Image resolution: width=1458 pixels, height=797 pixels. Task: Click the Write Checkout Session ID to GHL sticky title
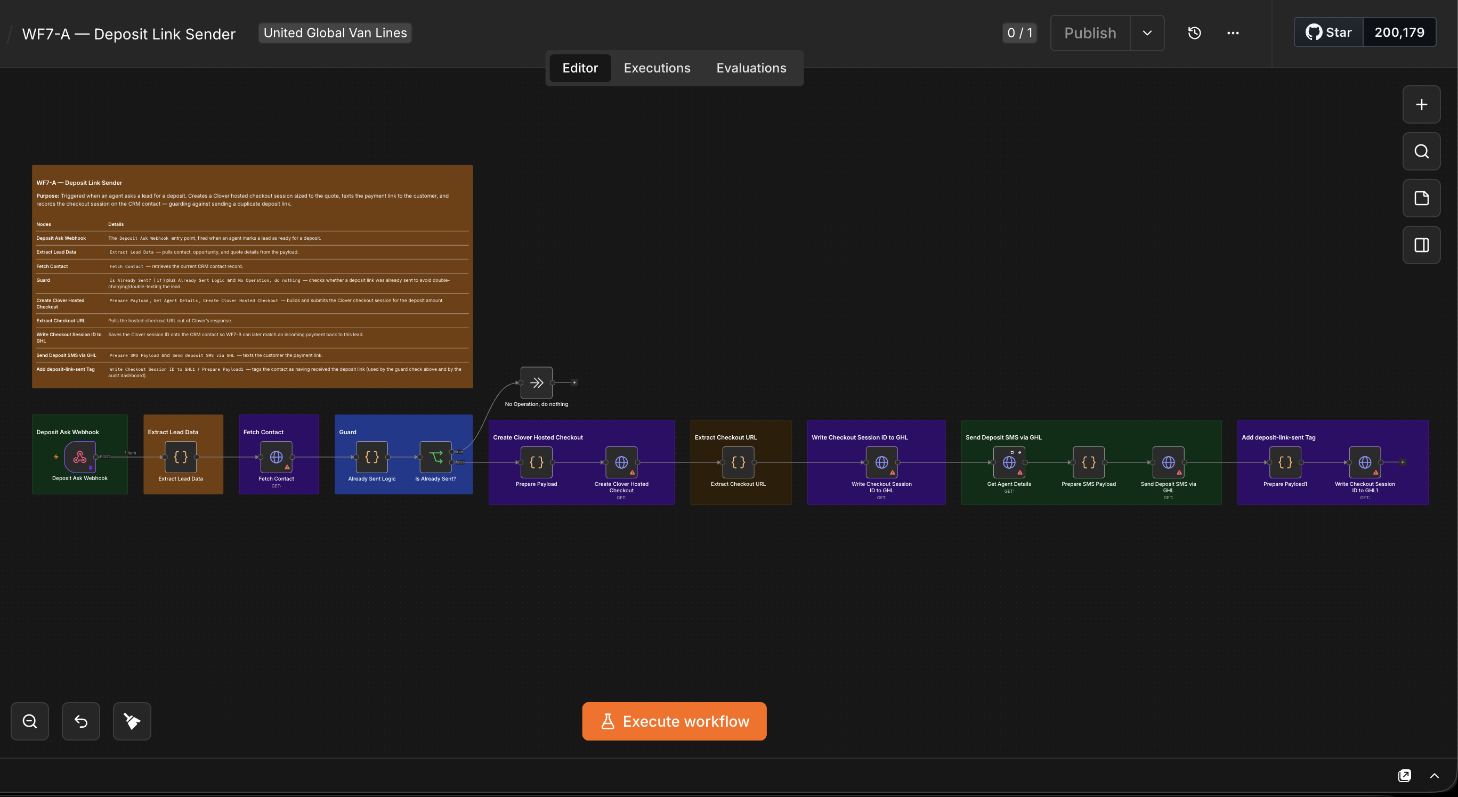[x=859, y=437]
